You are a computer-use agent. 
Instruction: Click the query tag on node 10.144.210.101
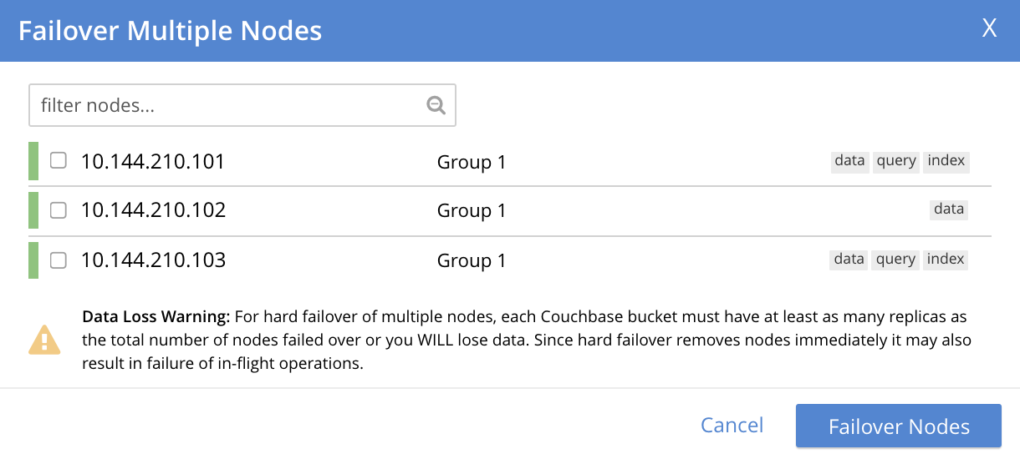(x=896, y=161)
